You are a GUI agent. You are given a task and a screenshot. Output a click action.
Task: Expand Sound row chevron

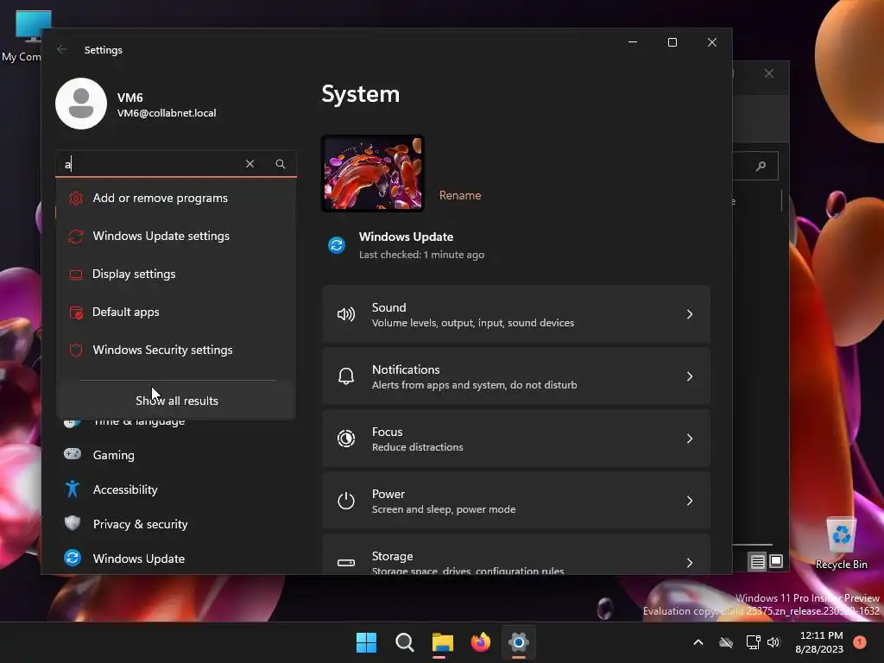click(x=690, y=314)
